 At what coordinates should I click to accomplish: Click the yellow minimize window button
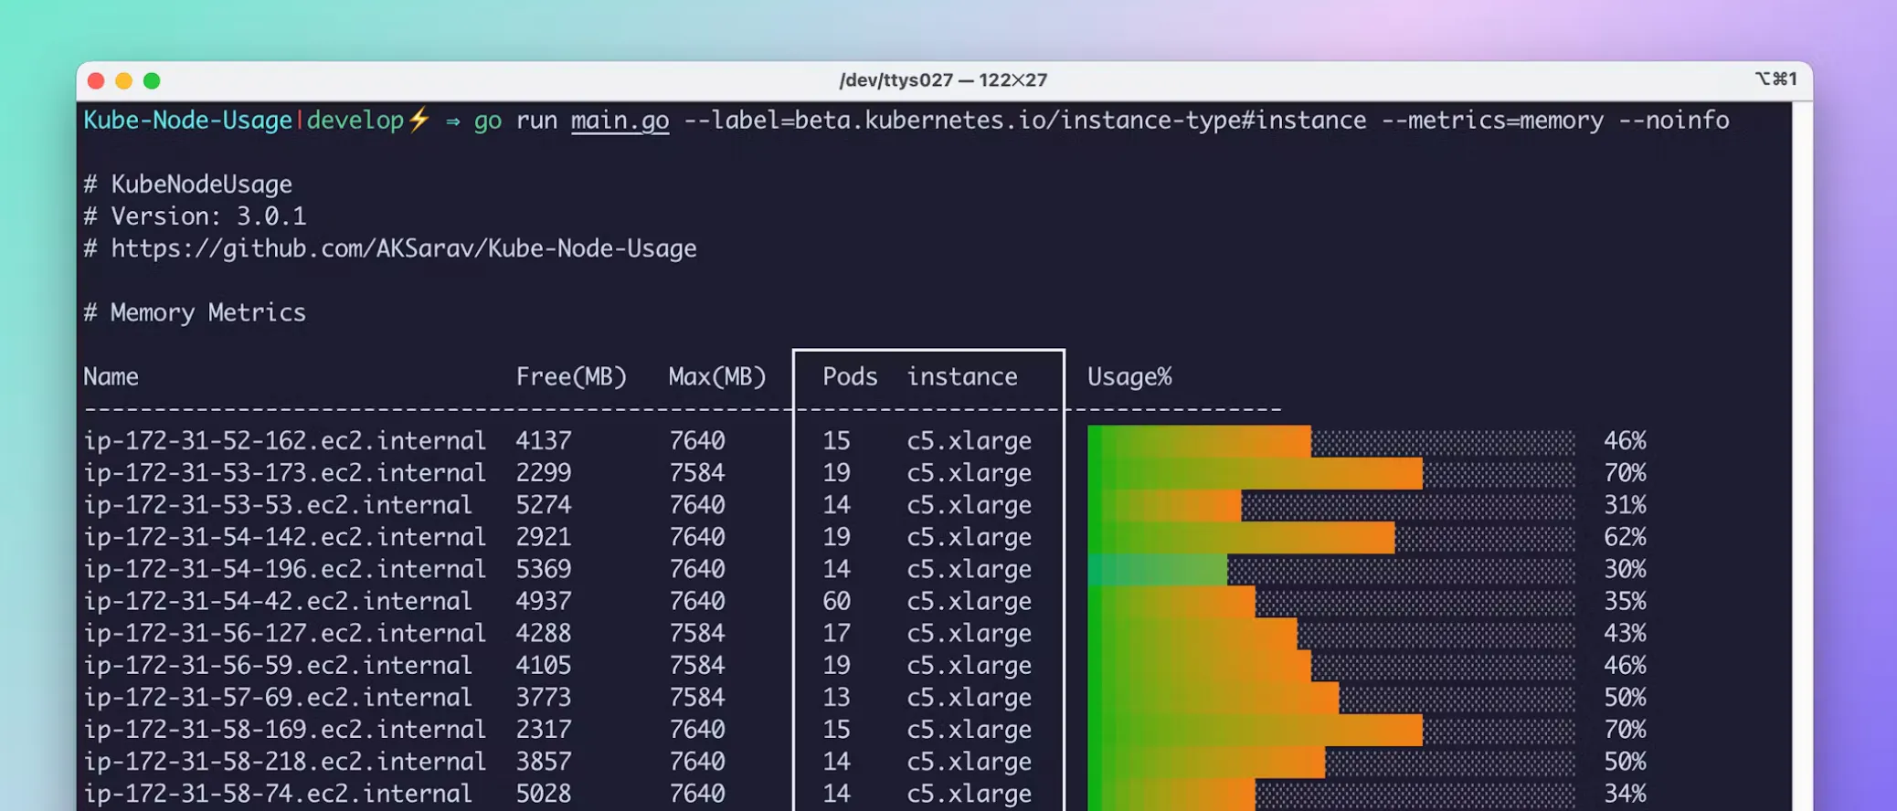pyautogui.click(x=124, y=81)
